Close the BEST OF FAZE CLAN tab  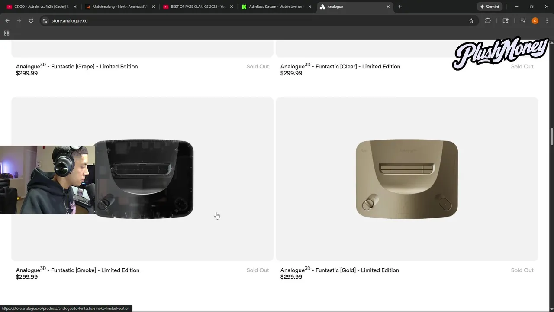[x=232, y=6]
